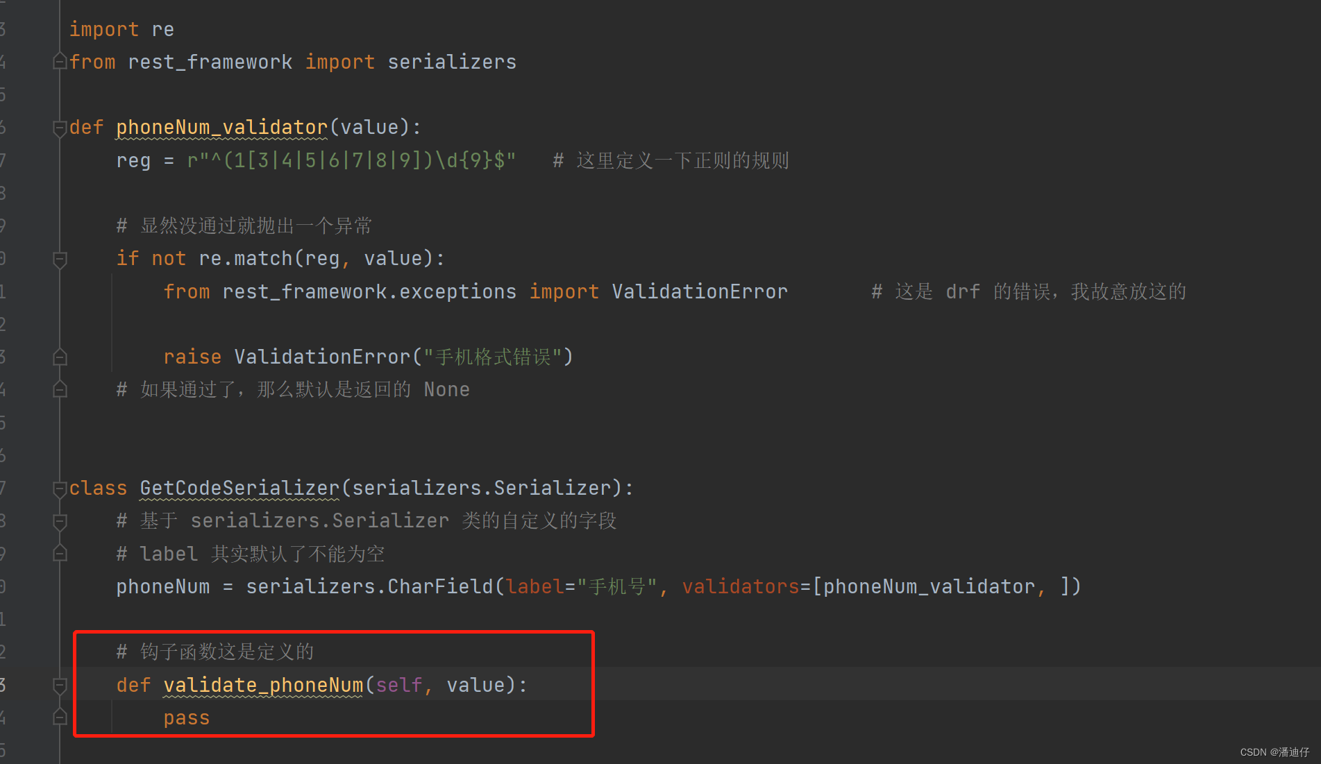Click the gutter marker beside the rest_framework import line
1321x764 pixels.
point(60,61)
